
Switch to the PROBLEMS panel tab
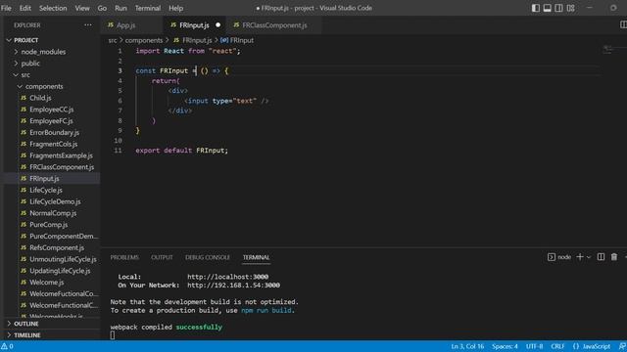point(124,257)
